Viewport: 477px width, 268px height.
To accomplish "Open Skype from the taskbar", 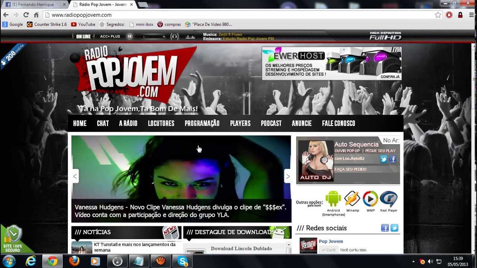I will coord(183,261).
